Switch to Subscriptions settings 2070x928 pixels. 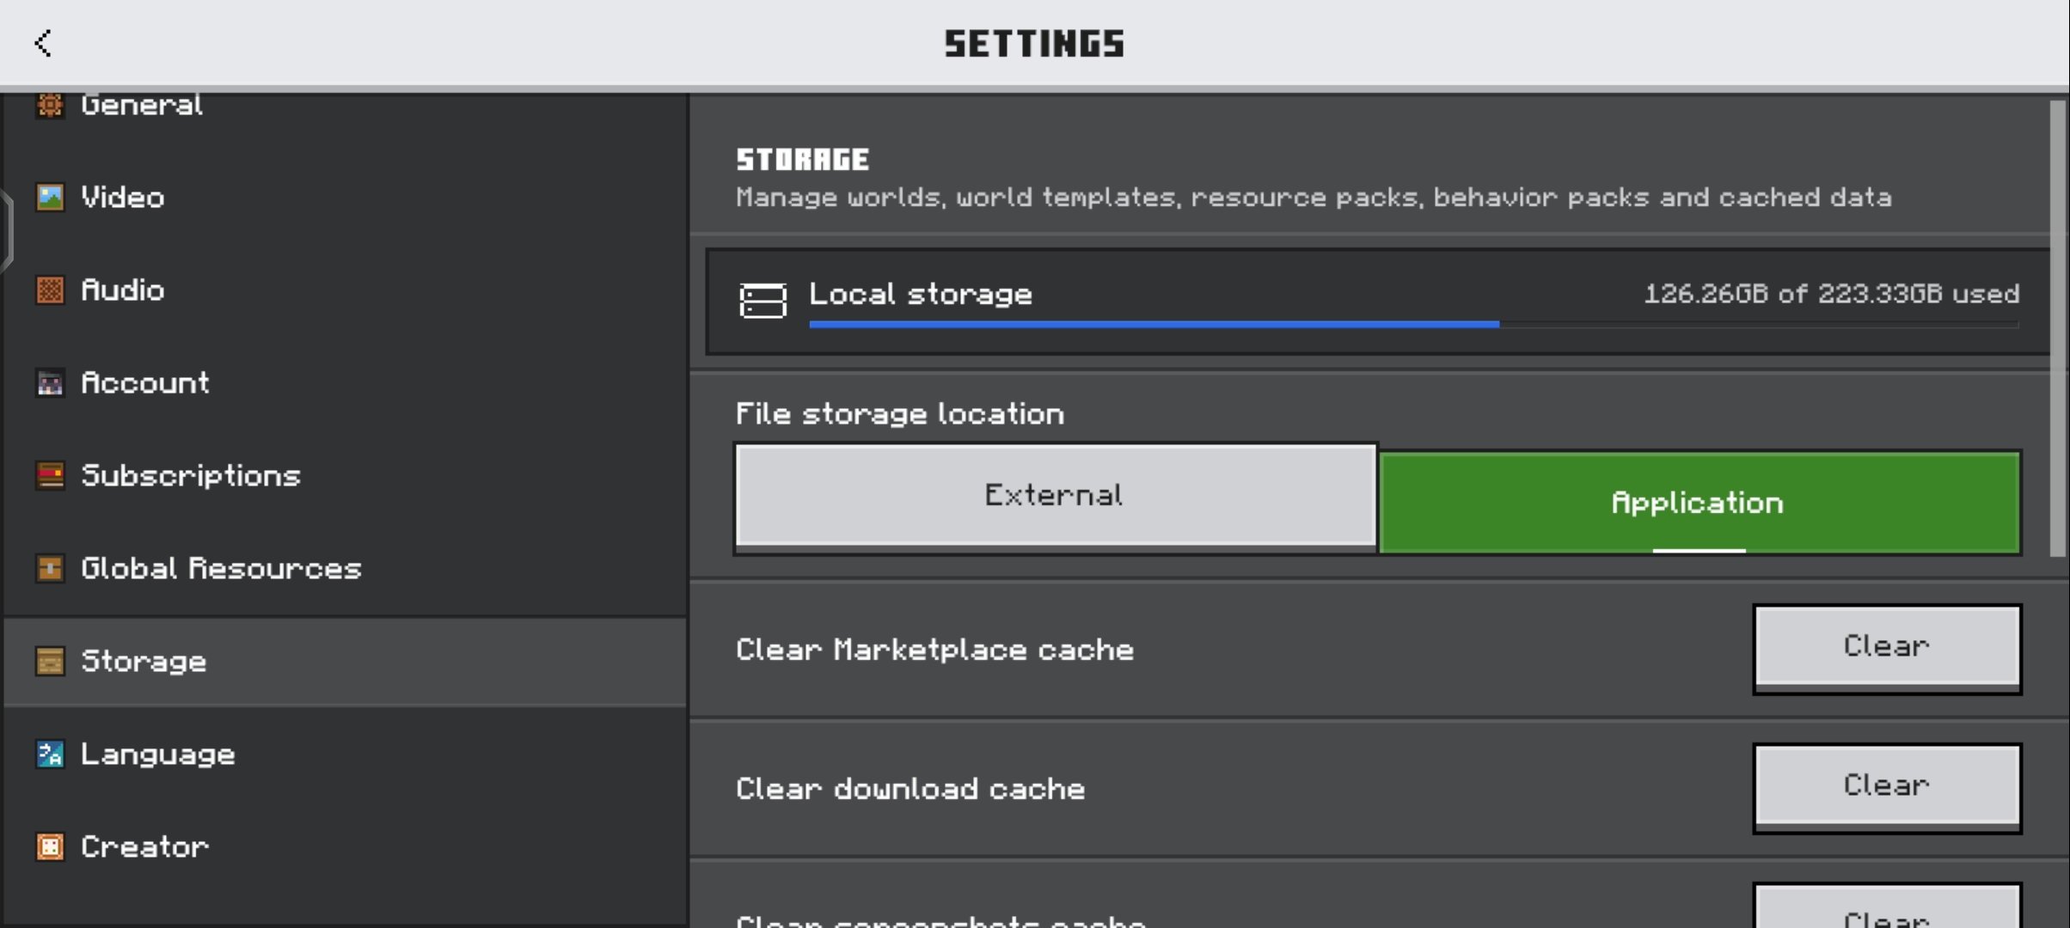345,476
